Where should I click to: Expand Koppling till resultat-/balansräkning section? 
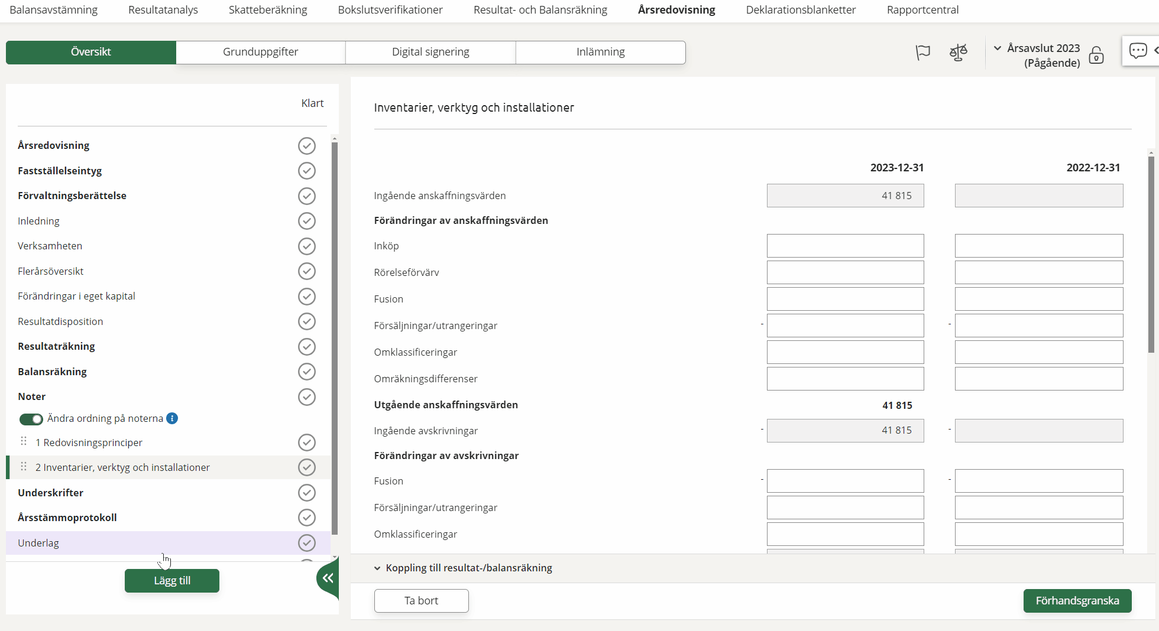point(377,568)
